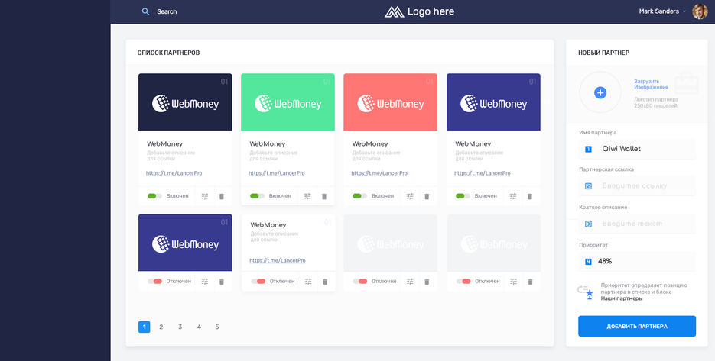Image resolution: width=715 pixels, height=361 pixels.
Task: Click trash icon on white text-only WebMoney card
Action: coord(325,282)
